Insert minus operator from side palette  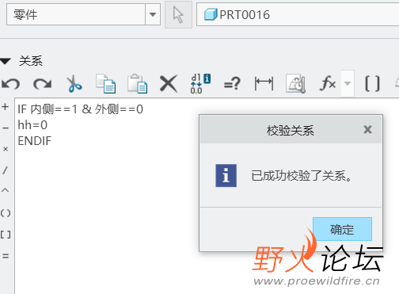click(6, 128)
